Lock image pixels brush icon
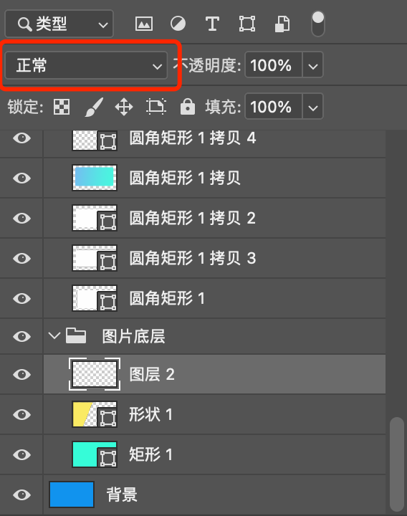The height and width of the screenshot is (516, 407). point(94,107)
